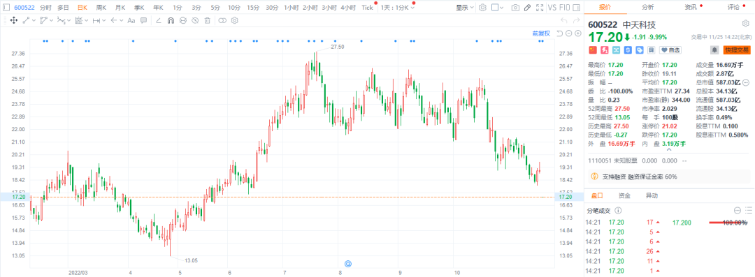The height and width of the screenshot is (277, 755).
Task: Click stock code 600522 in top bar
Action: (x=24, y=8)
